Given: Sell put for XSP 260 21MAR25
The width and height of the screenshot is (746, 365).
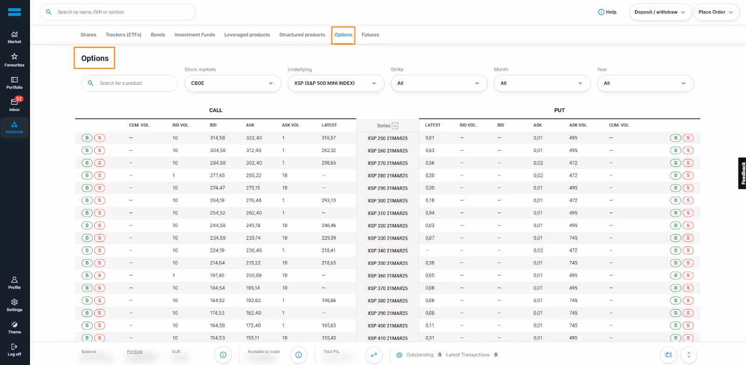Looking at the screenshot, I should 688,151.
